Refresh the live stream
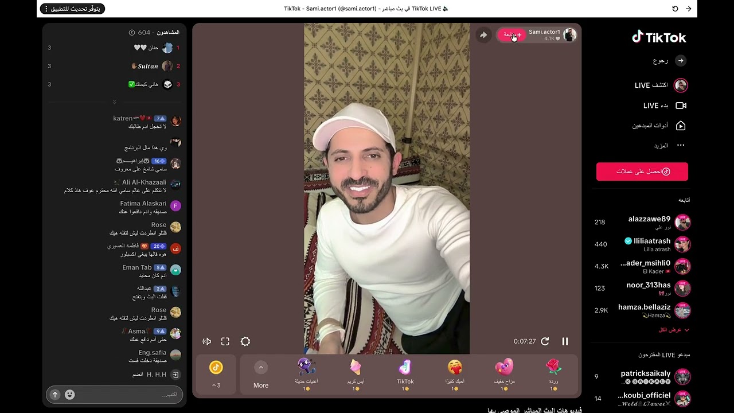 pyautogui.click(x=545, y=341)
